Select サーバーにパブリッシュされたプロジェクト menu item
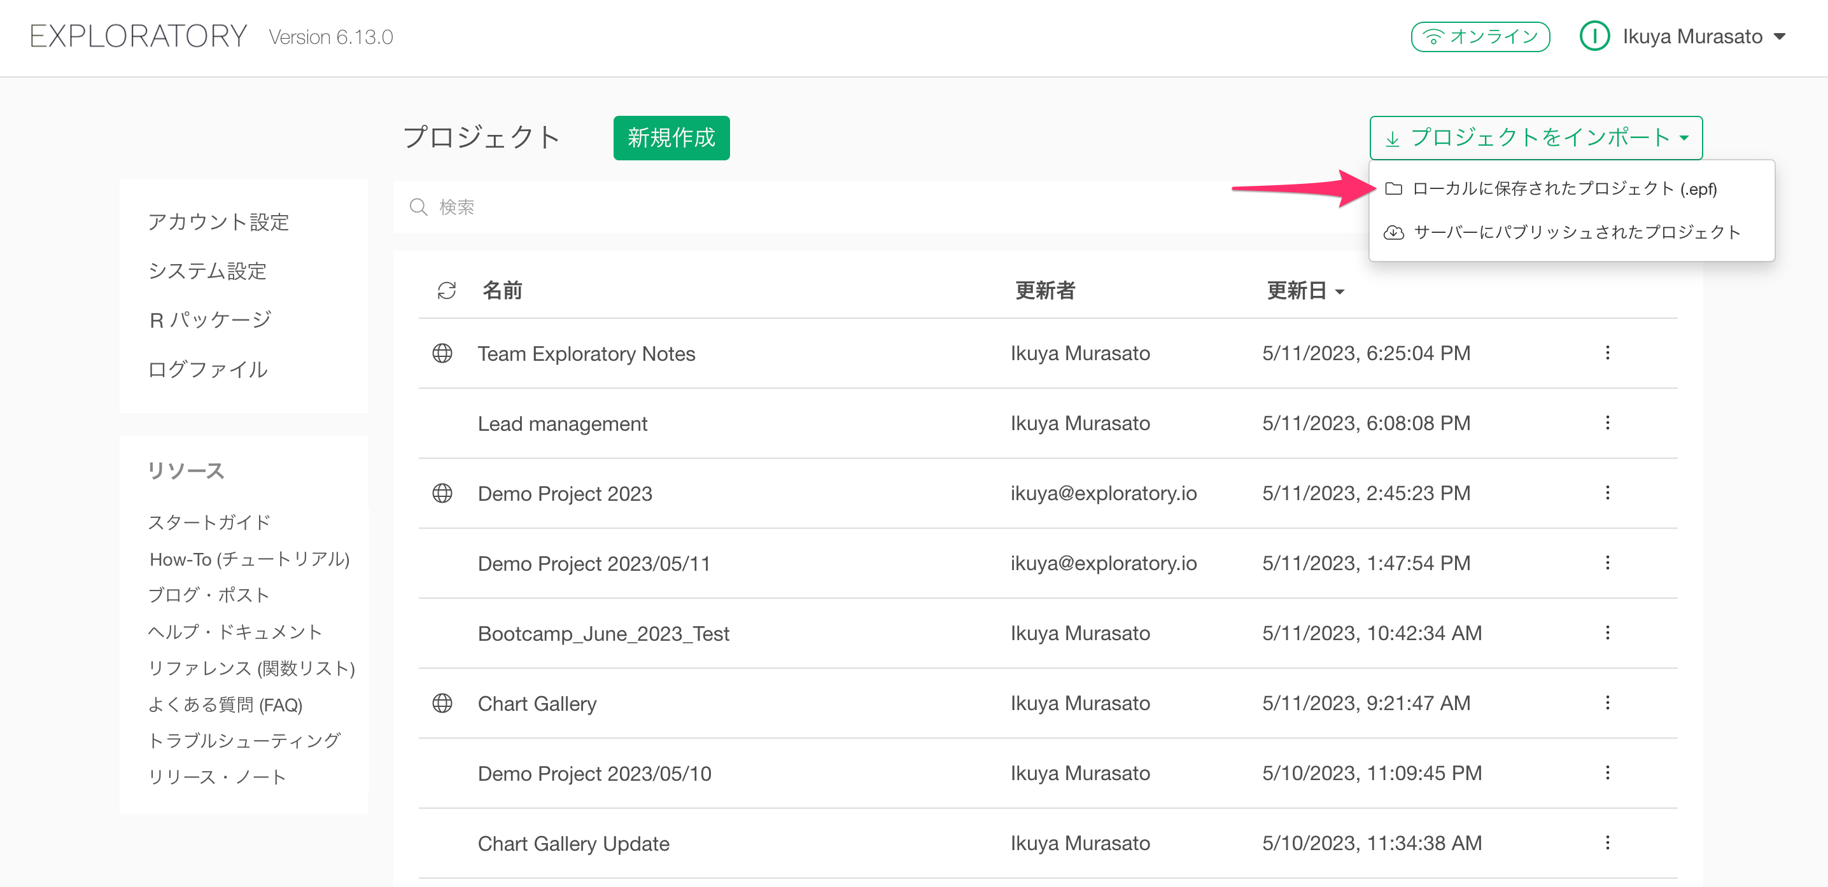Screen dimensions: 1828x887 point(1576,232)
